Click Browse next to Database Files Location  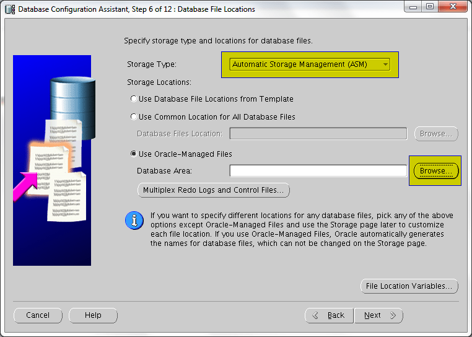[436, 134]
